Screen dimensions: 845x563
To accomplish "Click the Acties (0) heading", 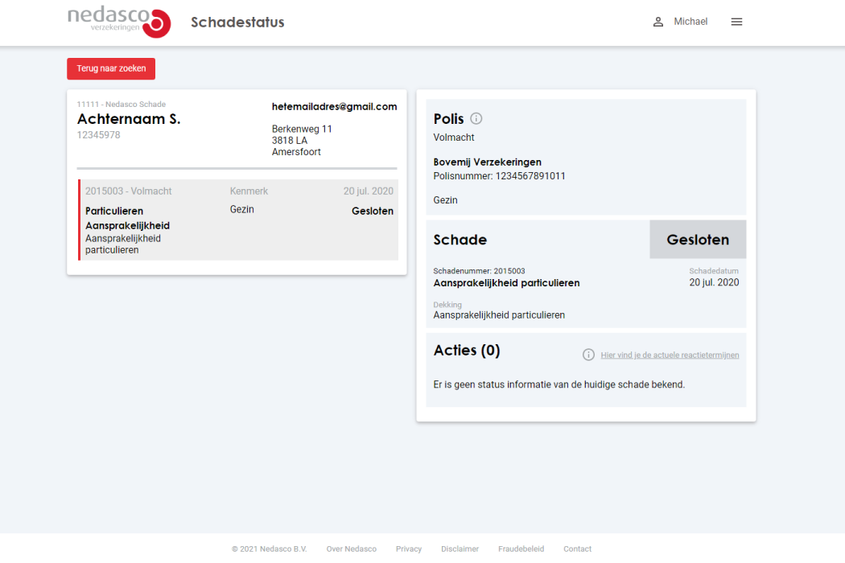I will 467,350.
